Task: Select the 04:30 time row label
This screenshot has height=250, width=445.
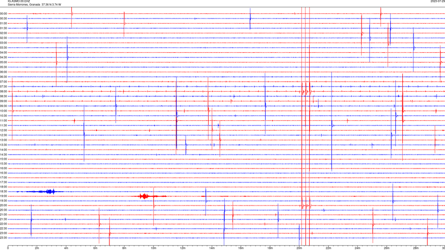Action: pos(4,57)
